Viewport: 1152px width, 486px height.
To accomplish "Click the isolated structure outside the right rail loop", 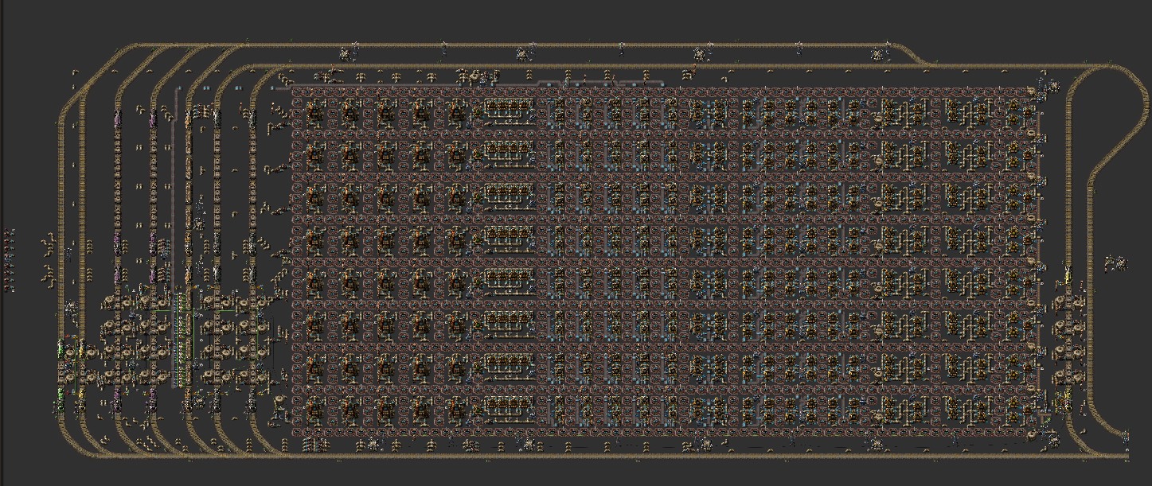I will click(x=1116, y=262).
